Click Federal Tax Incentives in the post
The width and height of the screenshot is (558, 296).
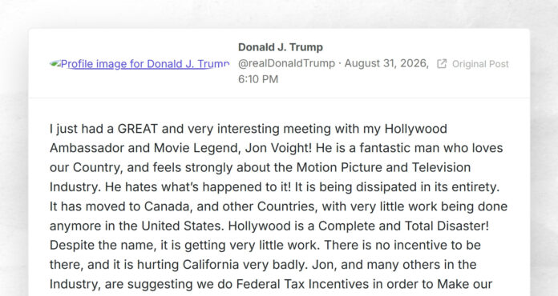click(302, 284)
